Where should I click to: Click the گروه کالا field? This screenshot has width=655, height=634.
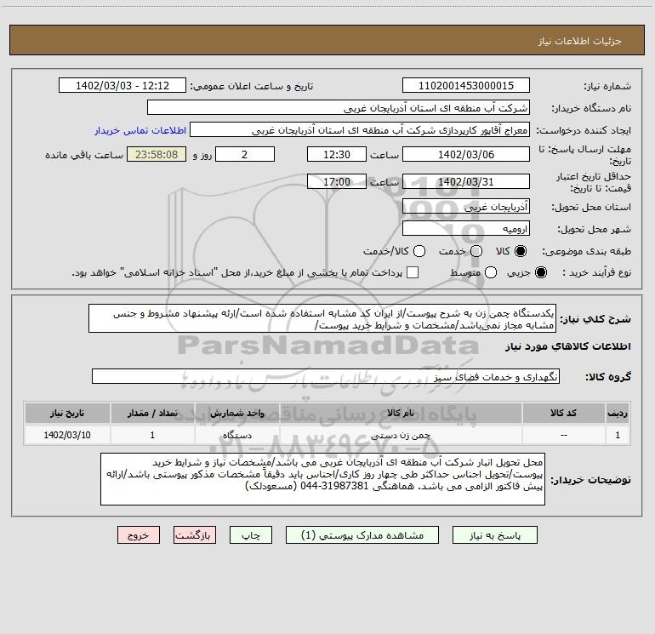(x=326, y=376)
